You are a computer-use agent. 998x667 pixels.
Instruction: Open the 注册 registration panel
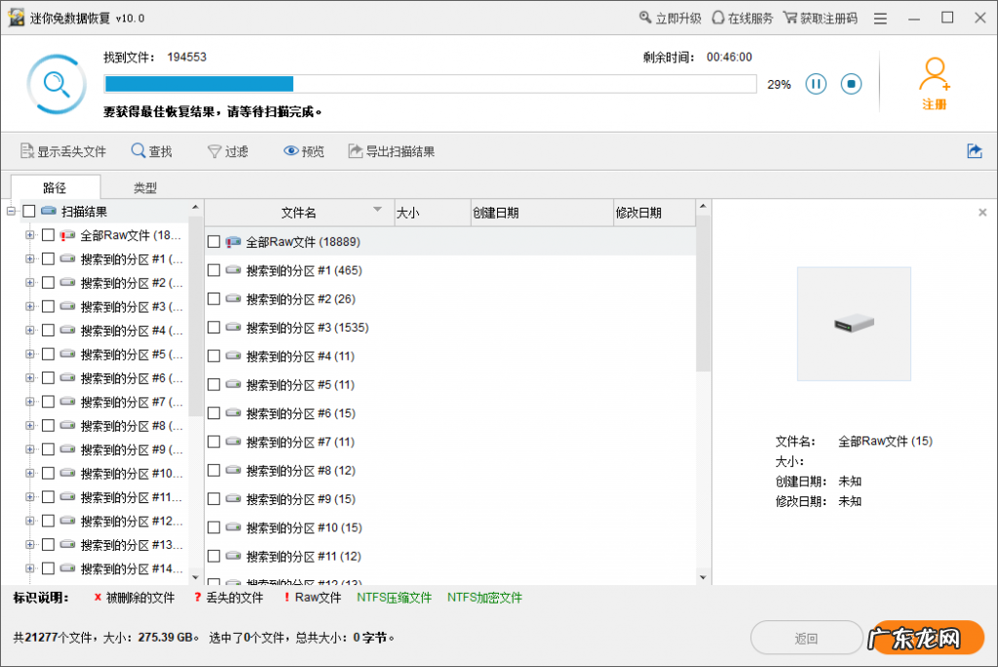click(x=935, y=83)
